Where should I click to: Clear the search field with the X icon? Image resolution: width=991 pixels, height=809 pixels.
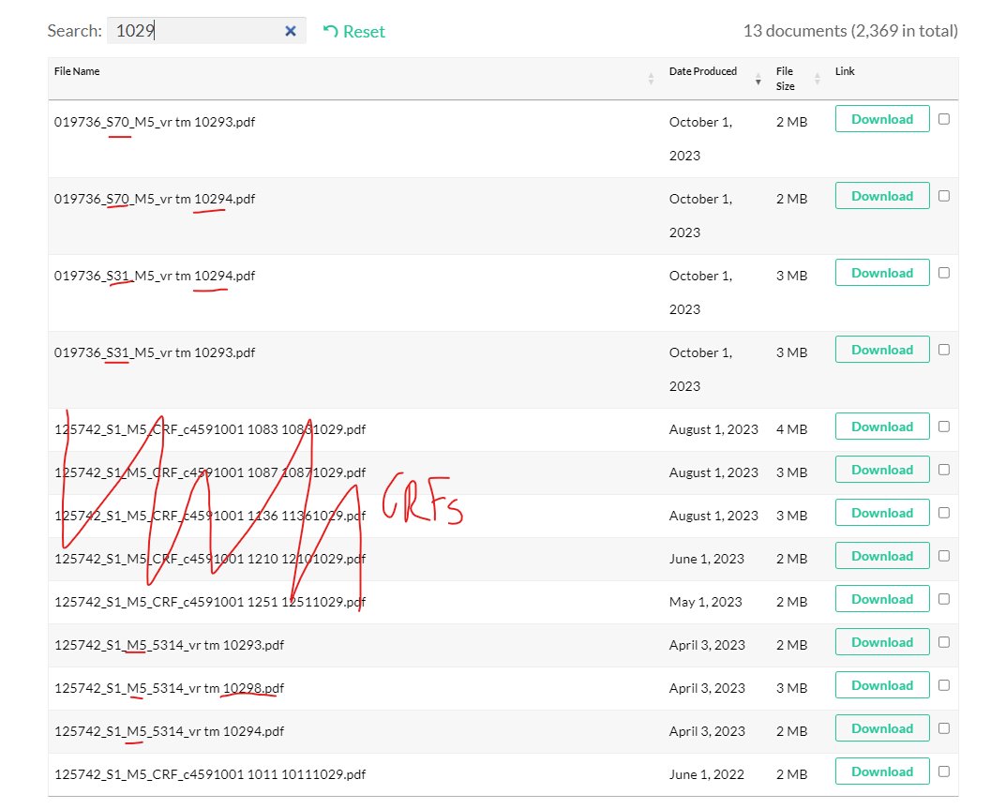click(291, 31)
